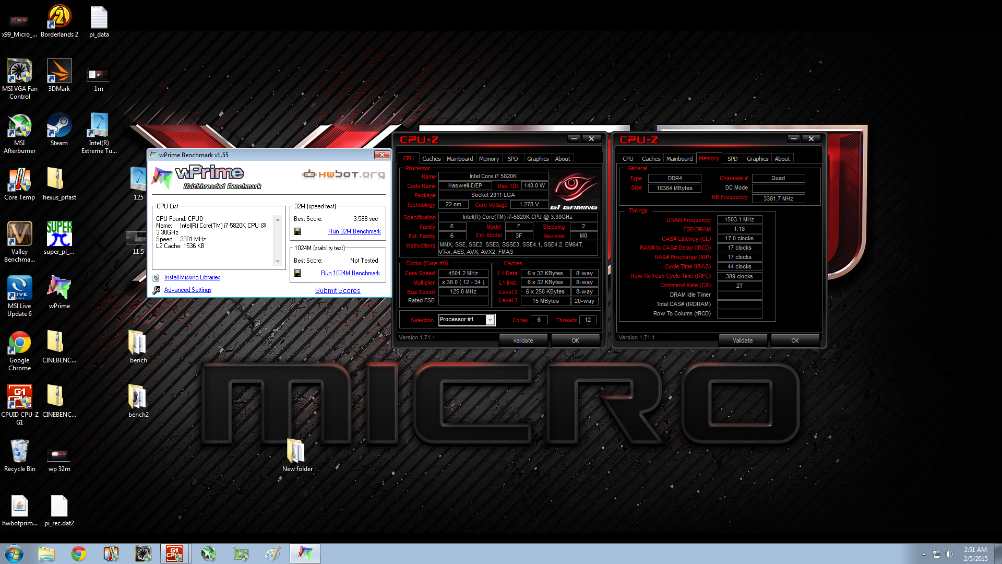The height and width of the screenshot is (564, 1002).
Task: Open MSI Afterburner desktop icon
Action: [19, 133]
